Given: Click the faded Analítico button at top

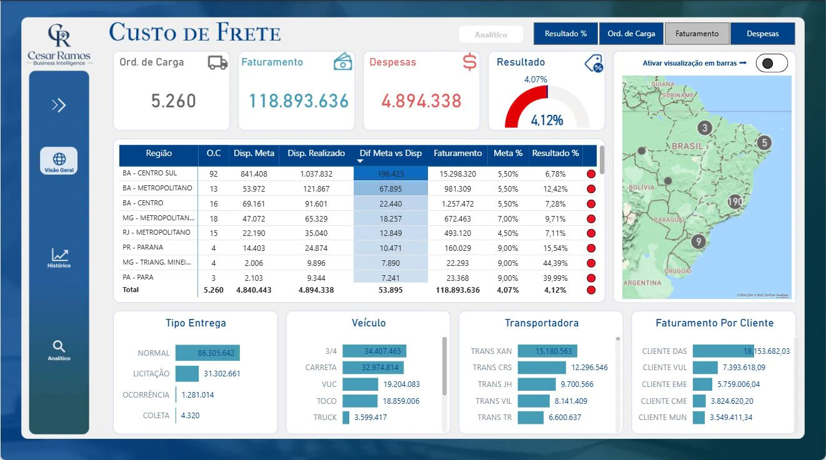Looking at the screenshot, I should coord(491,35).
